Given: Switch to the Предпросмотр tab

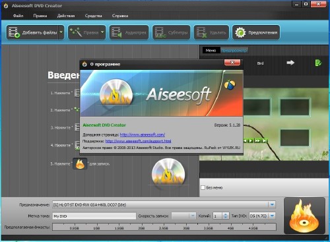Looking at the screenshot, I should tap(234, 50).
